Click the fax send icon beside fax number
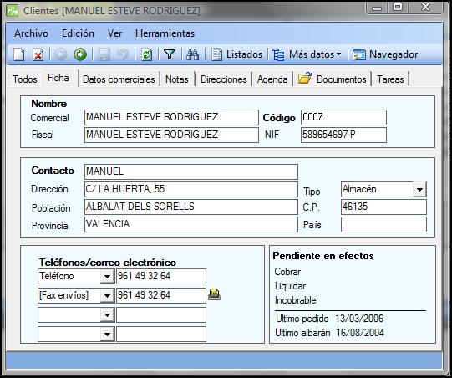 (214, 294)
